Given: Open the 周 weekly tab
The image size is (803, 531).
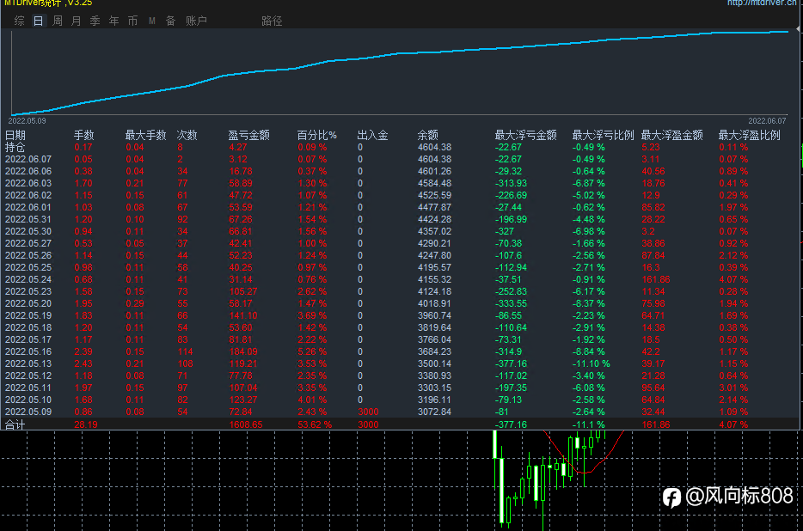Looking at the screenshot, I should click(x=58, y=21).
